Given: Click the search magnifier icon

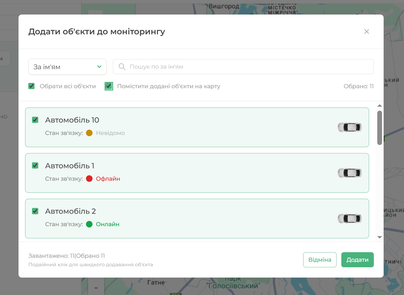Looking at the screenshot, I should pos(122,67).
